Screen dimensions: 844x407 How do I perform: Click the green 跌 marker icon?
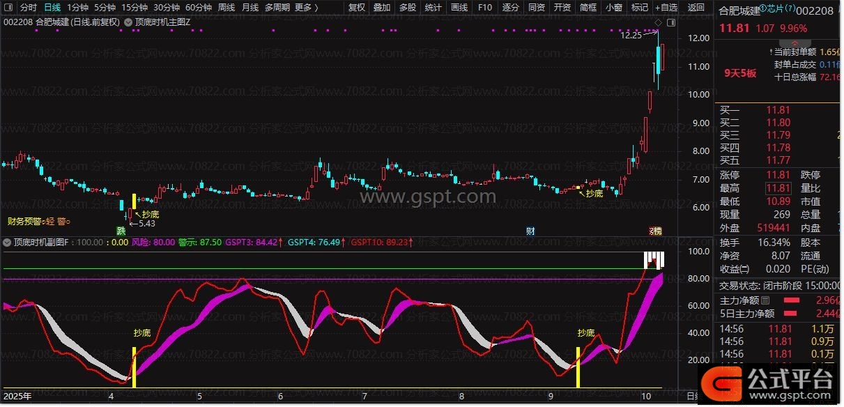121,231
